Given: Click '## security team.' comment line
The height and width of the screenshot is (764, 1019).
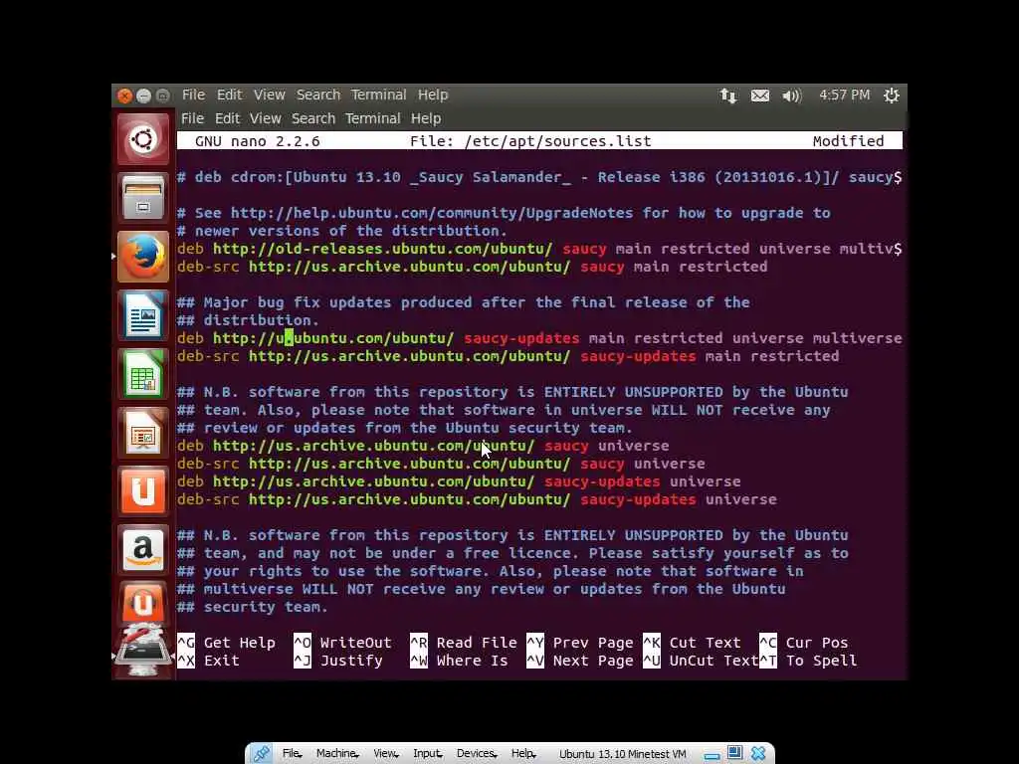Looking at the screenshot, I should point(252,607).
